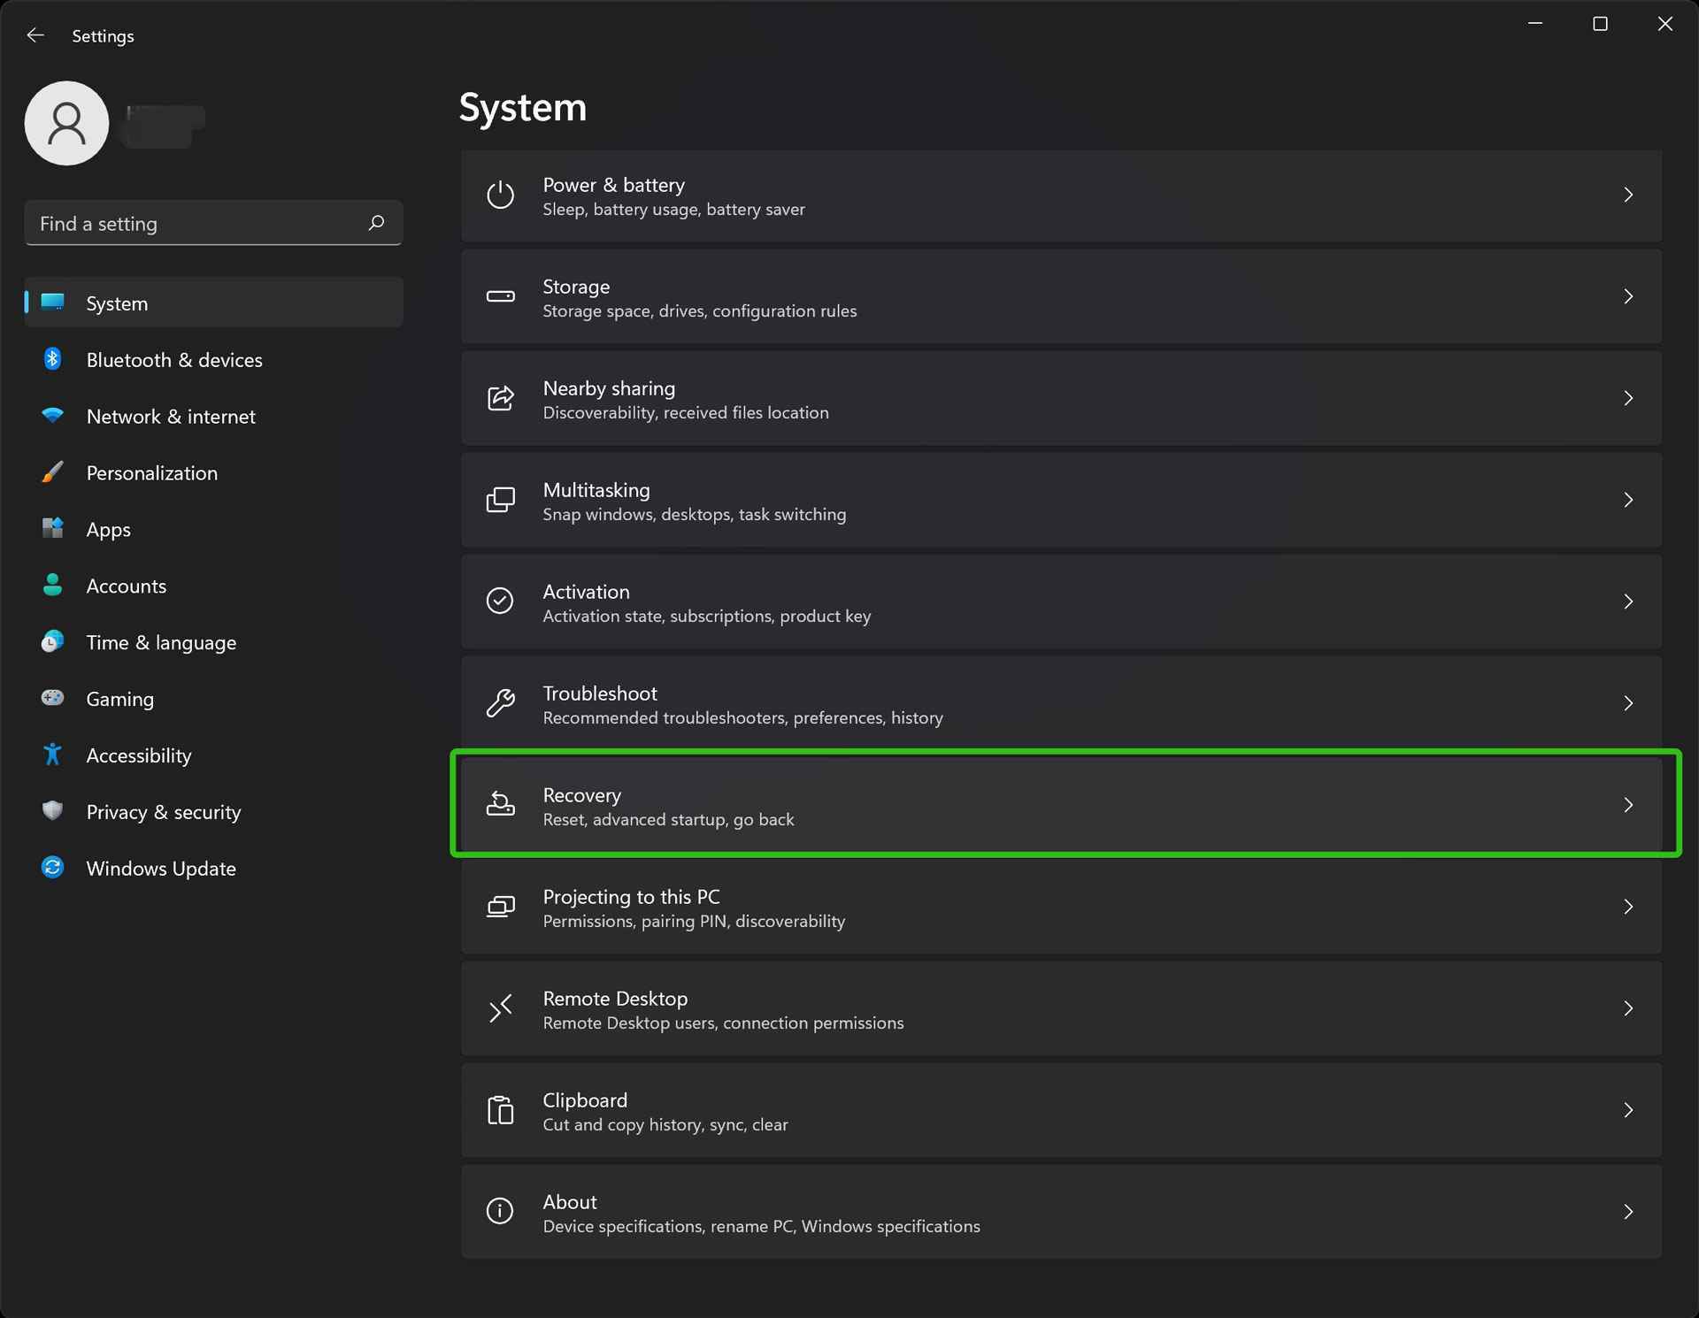Click the user account profile icon
Screen dimensions: 1699x1318
66,124
